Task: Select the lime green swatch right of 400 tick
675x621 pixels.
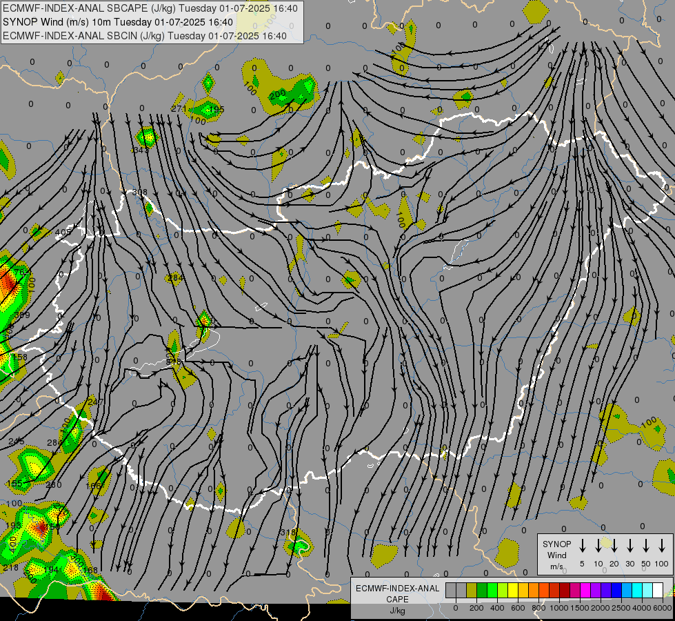Action: pos(503,590)
